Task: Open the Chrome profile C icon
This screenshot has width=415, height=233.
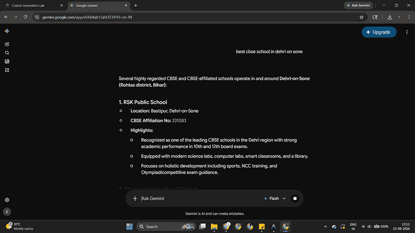Action: tap(399, 17)
